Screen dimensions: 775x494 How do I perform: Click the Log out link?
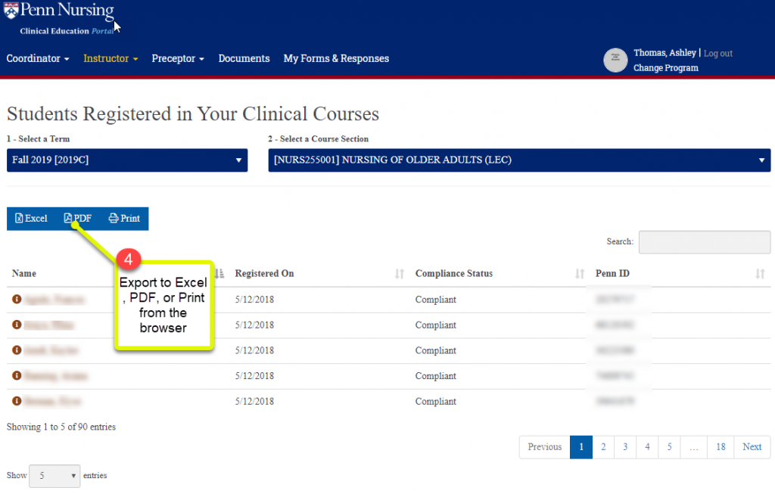click(718, 54)
